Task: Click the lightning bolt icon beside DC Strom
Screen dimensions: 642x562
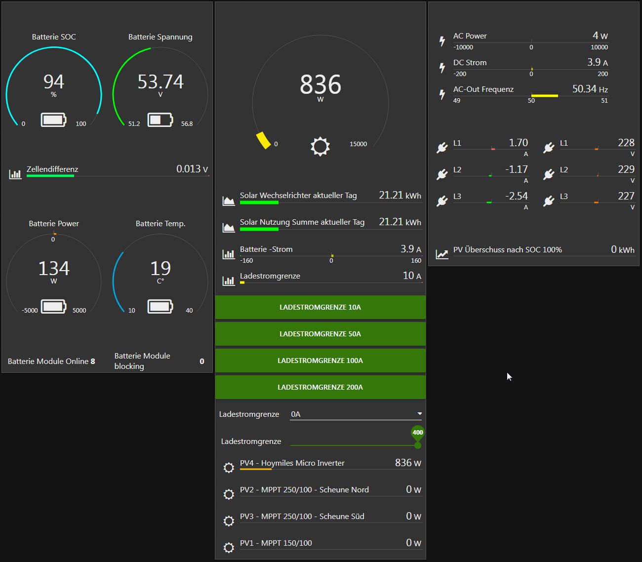Action: click(442, 68)
